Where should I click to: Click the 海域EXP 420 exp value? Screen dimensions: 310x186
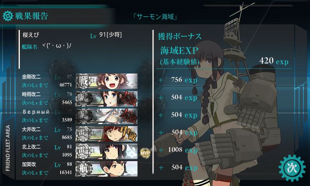tap(274, 61)
